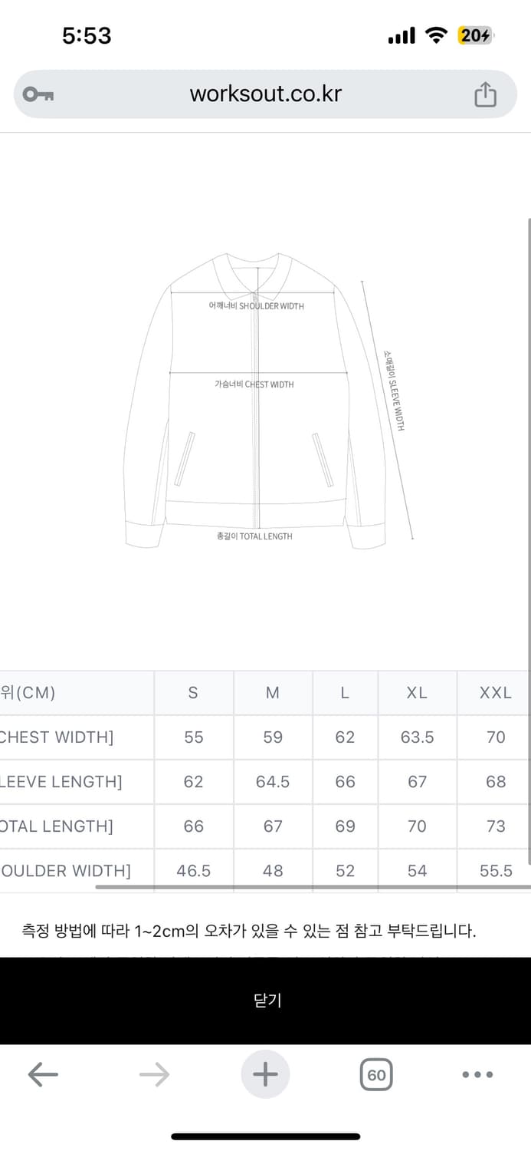
Task: Tap the password key icon
Action: [x=38, y=94]
